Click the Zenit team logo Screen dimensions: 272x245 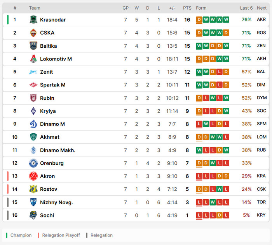tap(33, 72)
